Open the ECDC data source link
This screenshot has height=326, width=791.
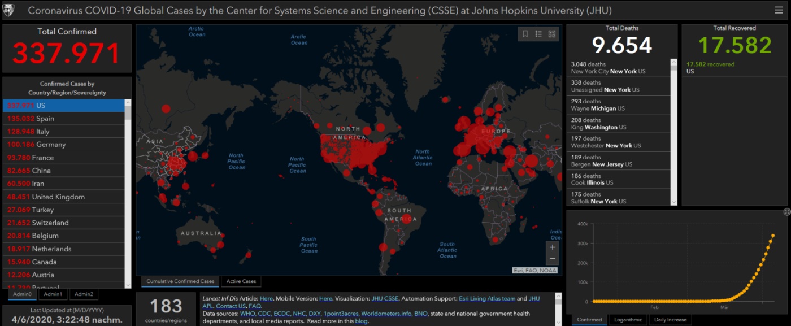pyautogui.click(x=282, y=314)
